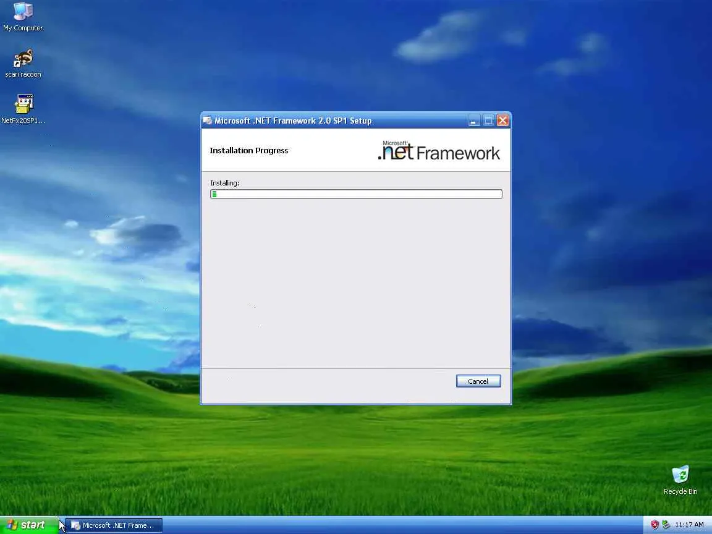Click the Microsoft .net Framework logo
Viewport: 712px width, 534px height.
click(439, 151)
